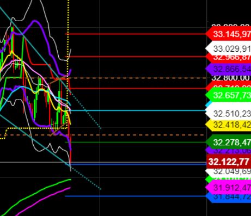Select the blue 31.844,72 price label
This screenshot has height=216, width=251.
229,197
